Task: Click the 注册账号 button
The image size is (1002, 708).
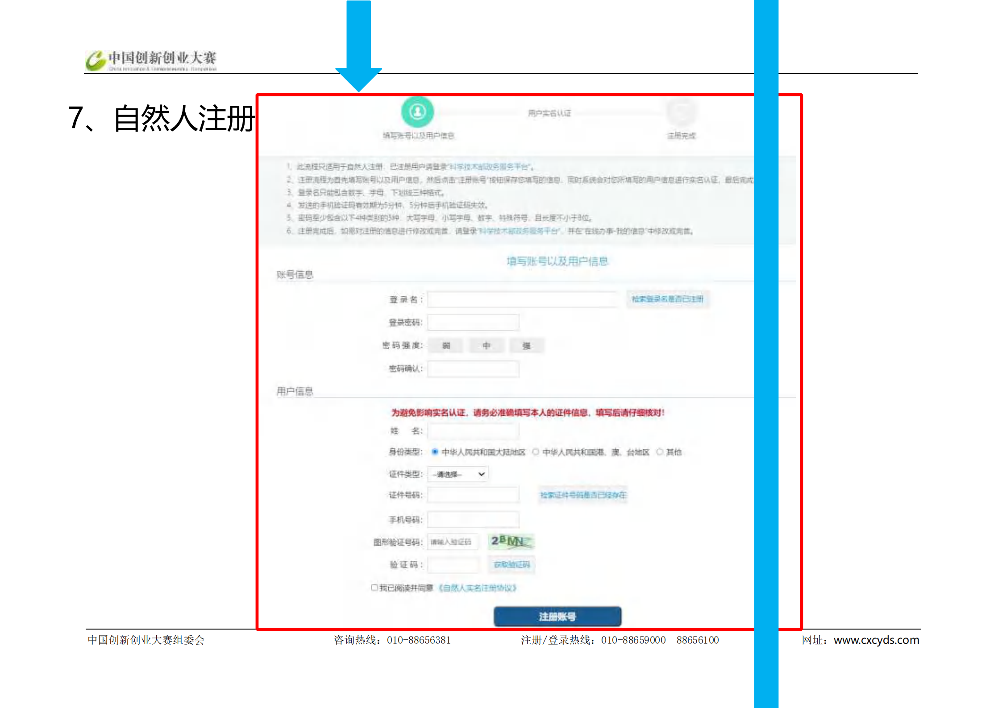Action: point(557,617)
